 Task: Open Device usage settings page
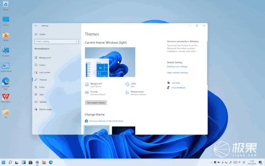43,109
